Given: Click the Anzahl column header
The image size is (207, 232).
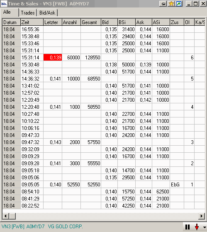Looking at the screenshot, I should click(71, 22).
